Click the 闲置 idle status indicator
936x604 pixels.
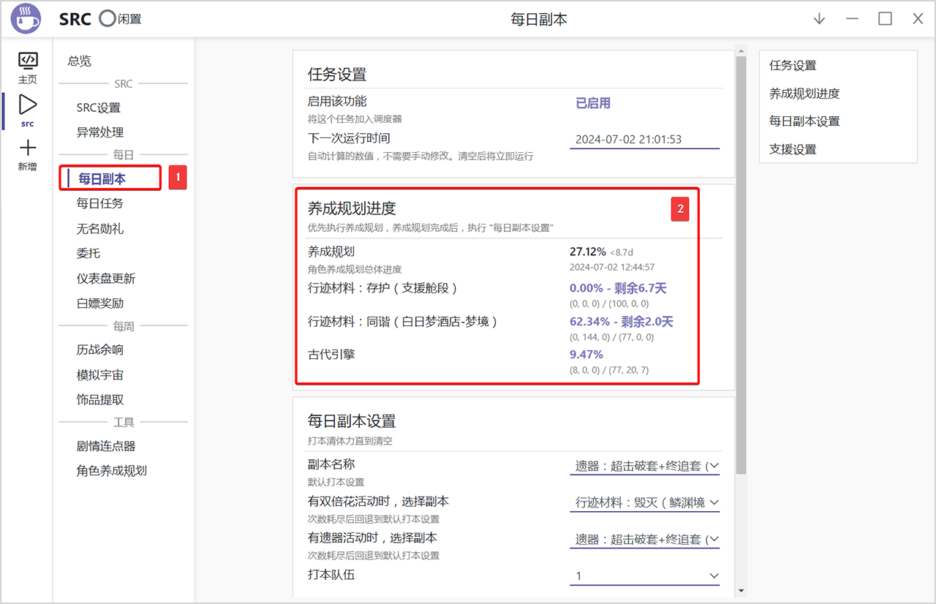point(121,19)
